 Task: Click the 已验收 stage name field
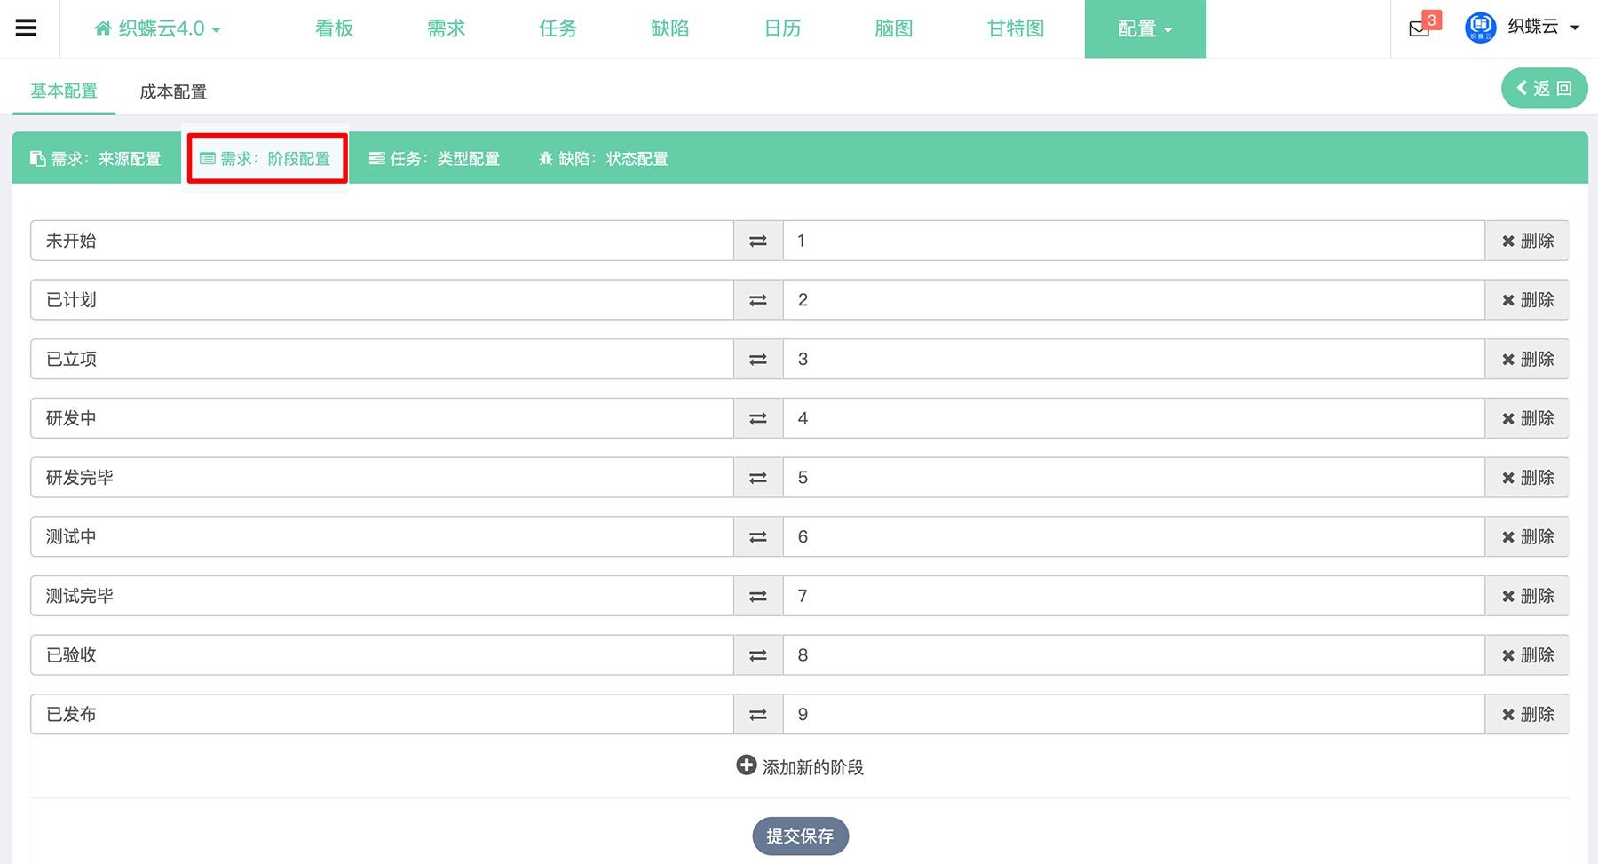(x=382, y=655)
